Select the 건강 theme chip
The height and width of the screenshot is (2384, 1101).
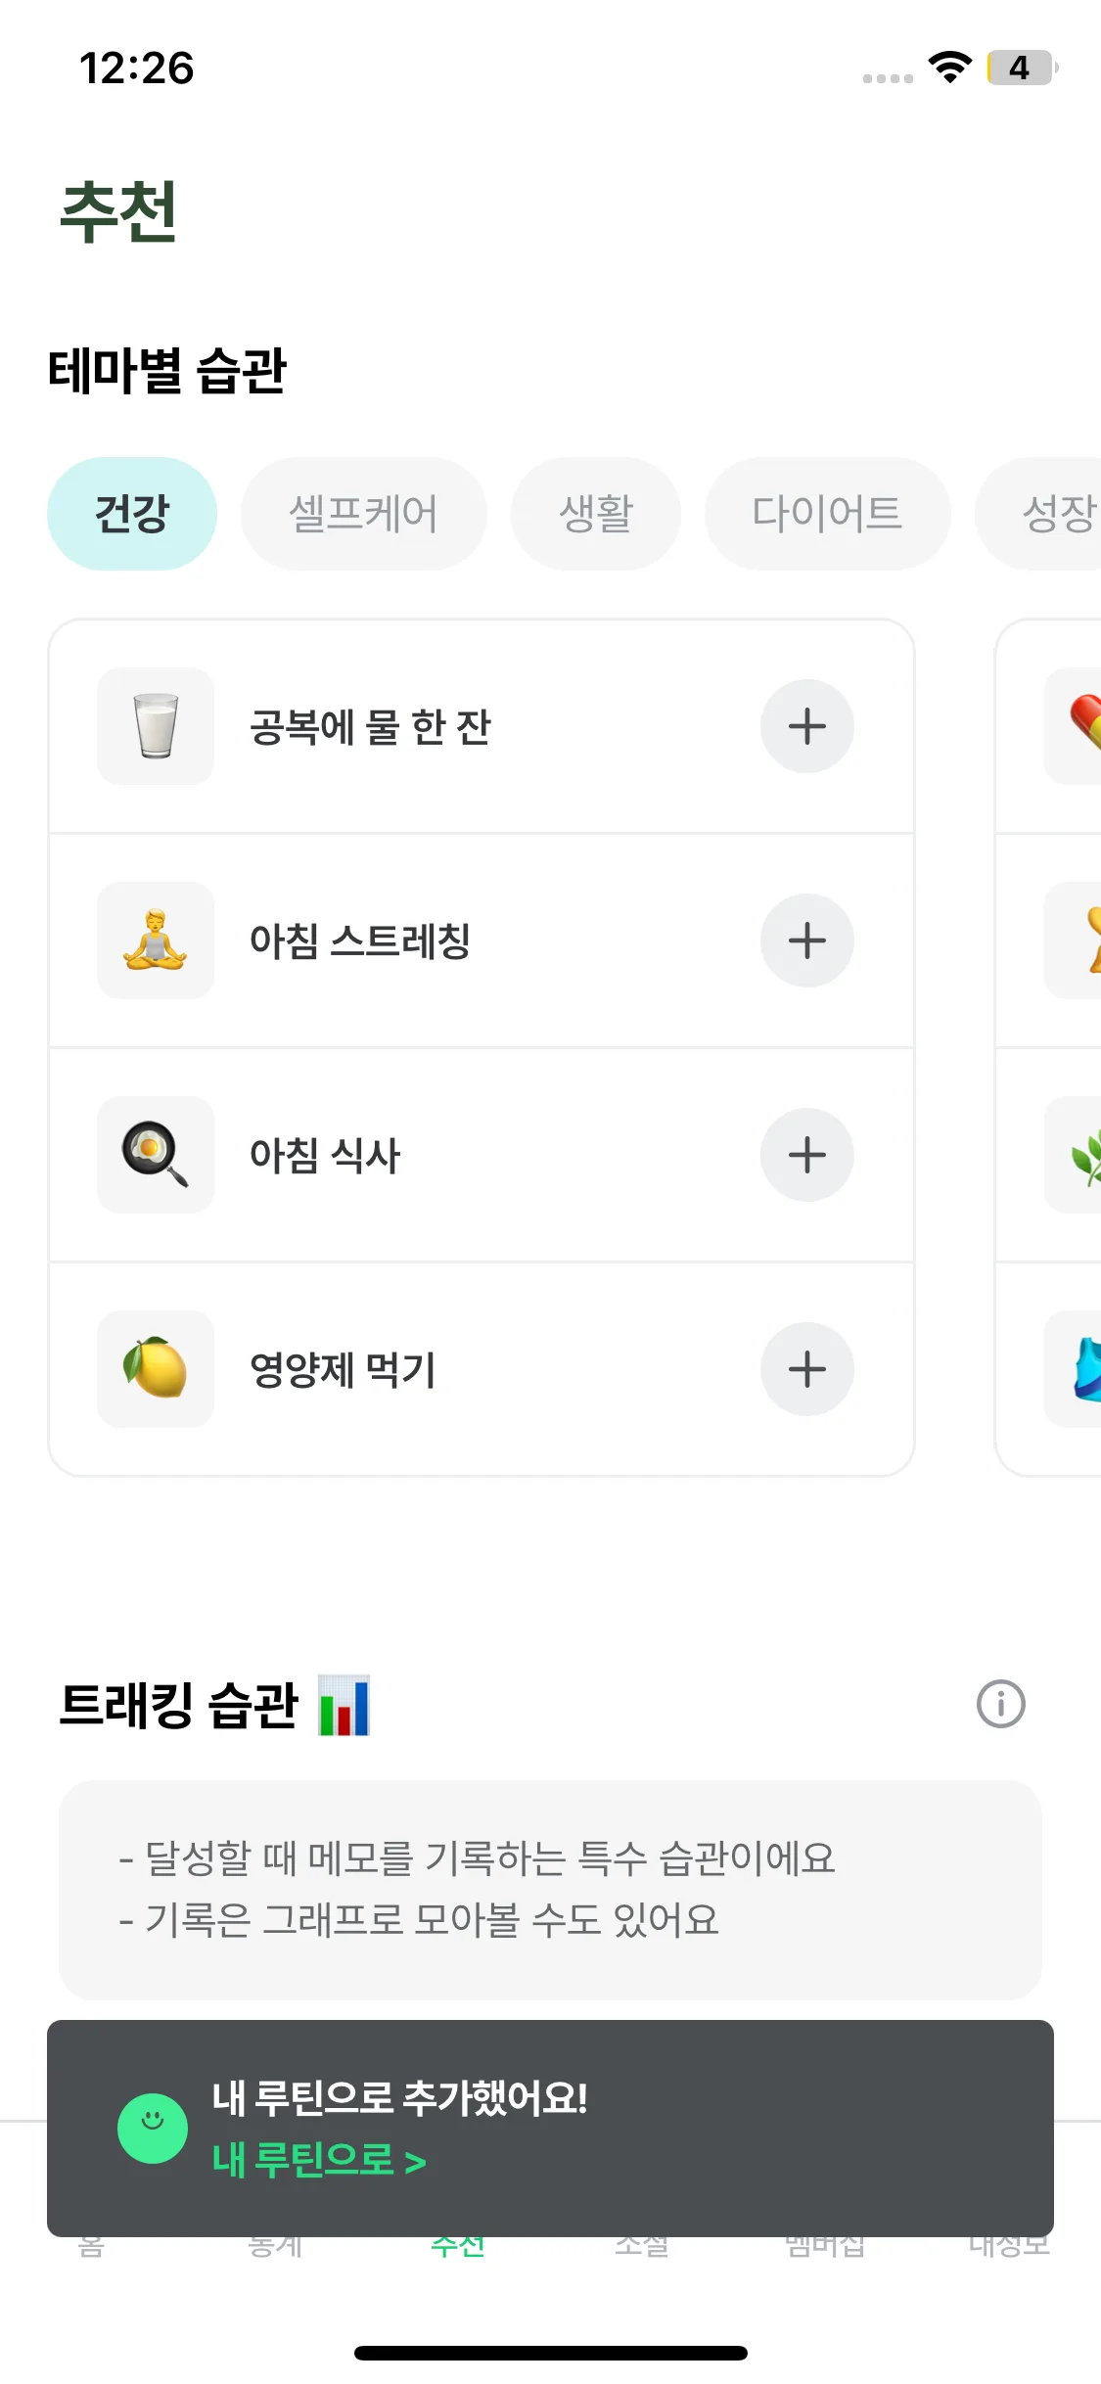point(132,514)
